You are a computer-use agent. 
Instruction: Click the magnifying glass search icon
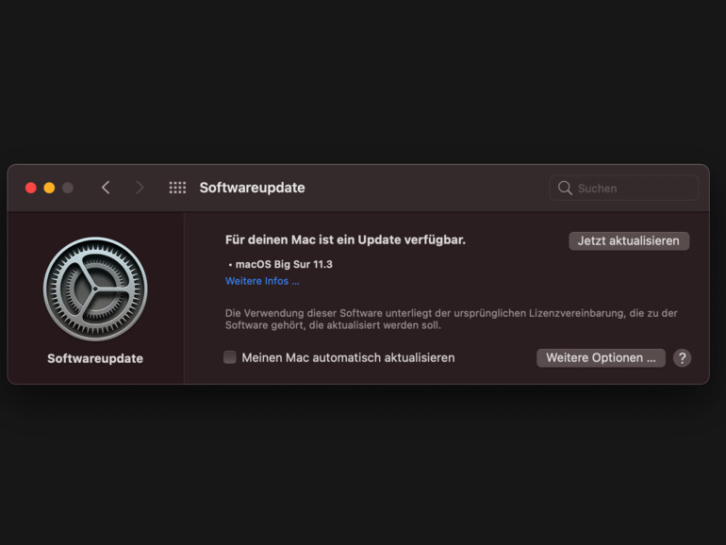click(565, 188)
